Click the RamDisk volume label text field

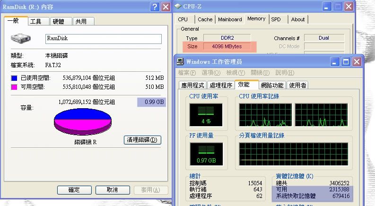point(104,39)
